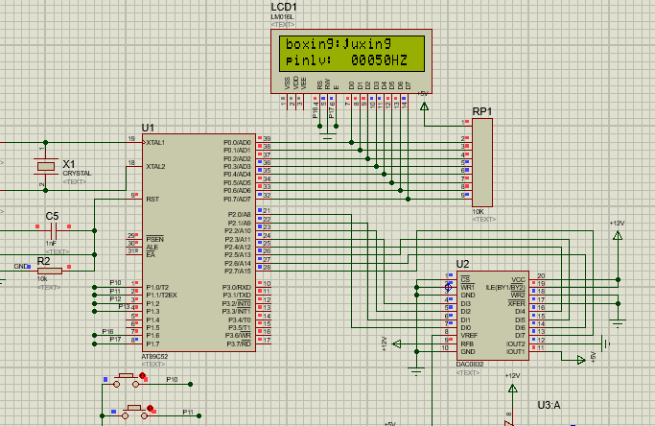Select the U2 DAC0832 chip body

[493, 316]
